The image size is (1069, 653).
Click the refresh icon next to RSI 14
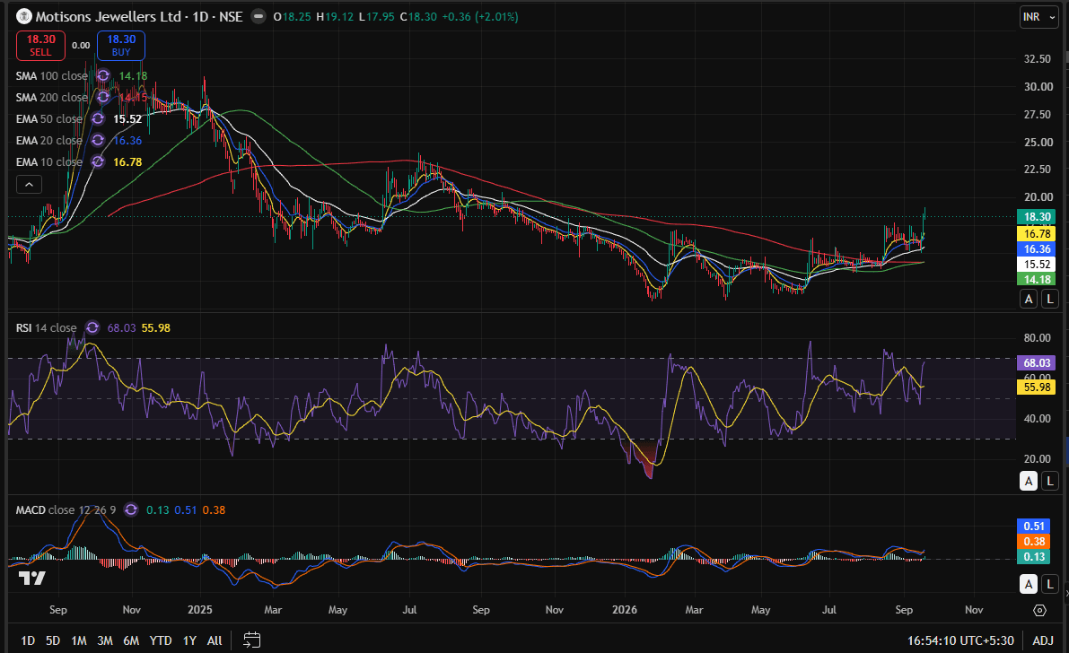(x=92, y=328)
